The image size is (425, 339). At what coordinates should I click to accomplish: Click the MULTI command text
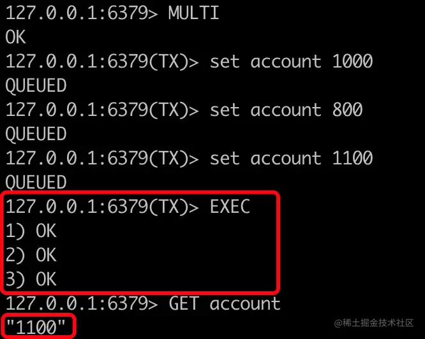pyautogui.click(x=193, y=13)
